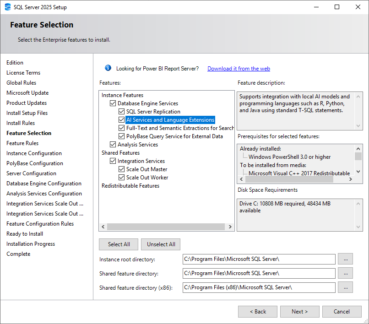
Task: Select Database Engine Services tree node
Action: point(147,103)
